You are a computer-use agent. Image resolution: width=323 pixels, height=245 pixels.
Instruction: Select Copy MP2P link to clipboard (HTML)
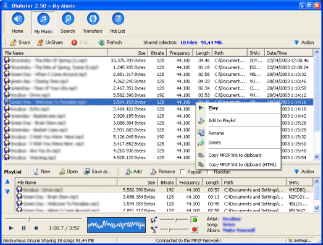point(238,165)
